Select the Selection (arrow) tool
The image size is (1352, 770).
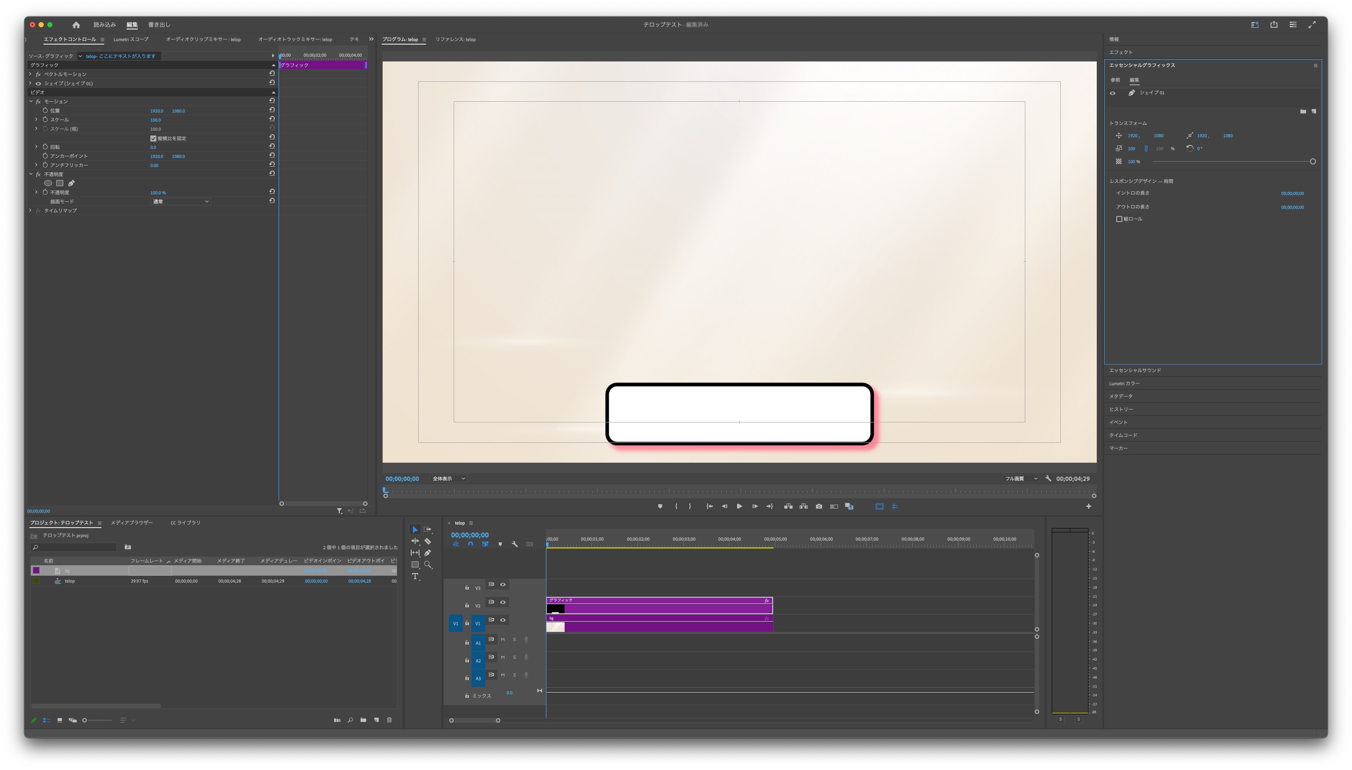coord(415,529)
